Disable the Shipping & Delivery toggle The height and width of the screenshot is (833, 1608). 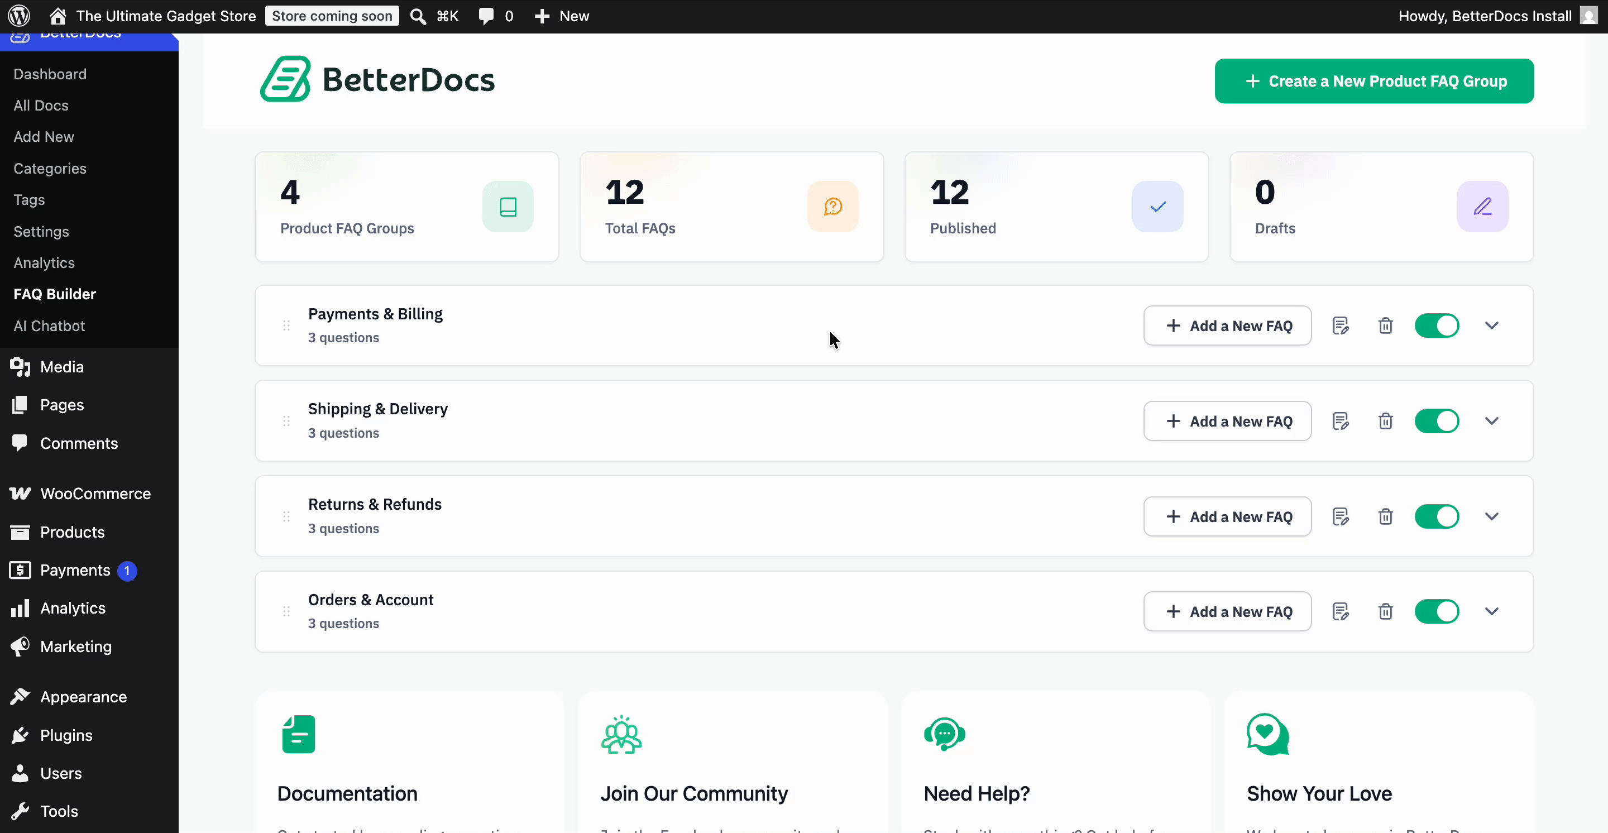coord(1437,421)
